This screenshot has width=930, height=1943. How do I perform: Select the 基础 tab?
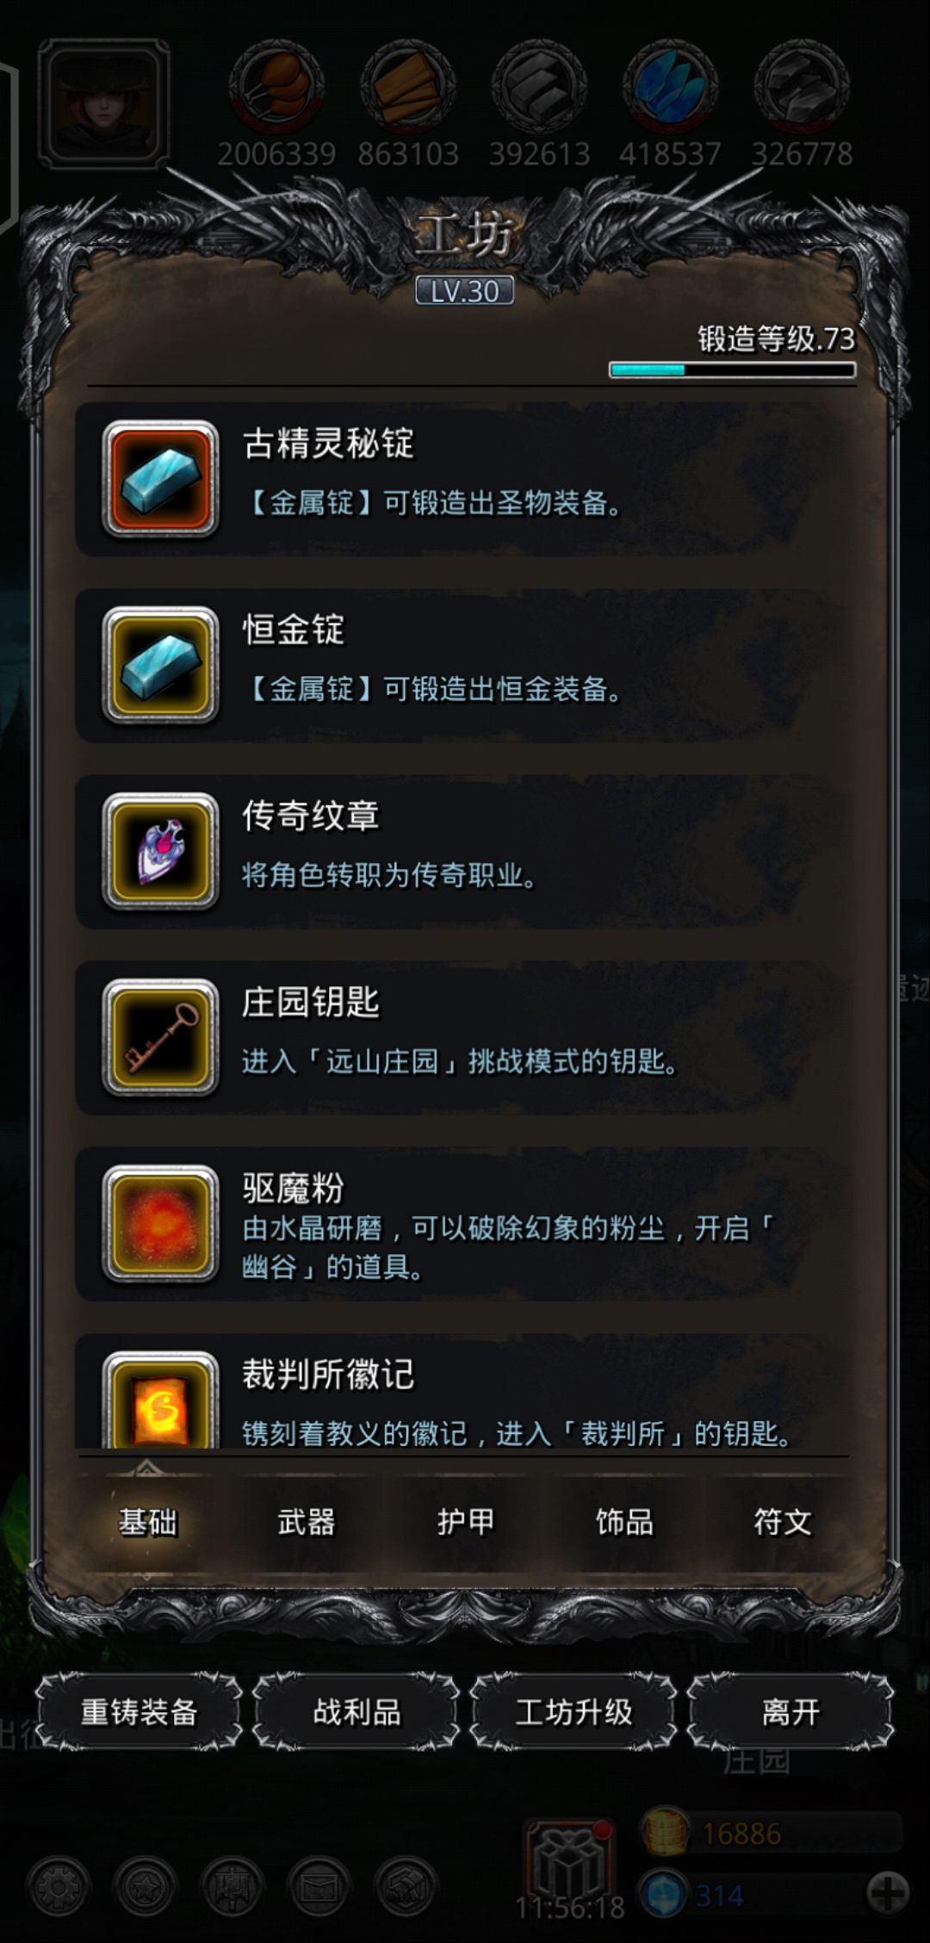point(147,1523)
